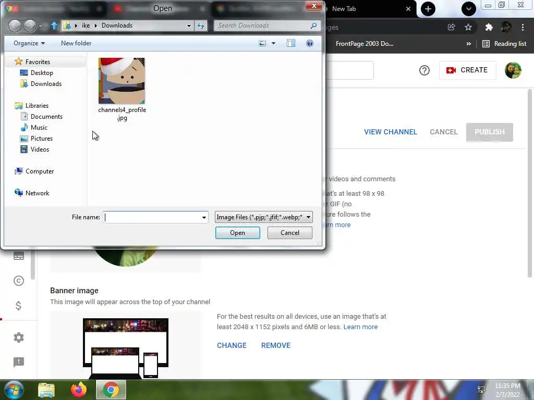Close the New Tab tab

point(408,9)
